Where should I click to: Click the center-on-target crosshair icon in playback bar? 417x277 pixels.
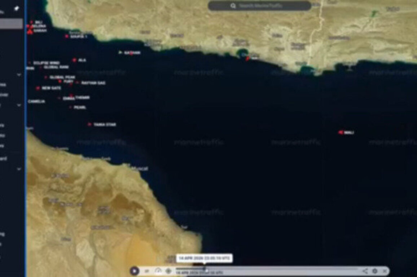click(x=168, y=271)
